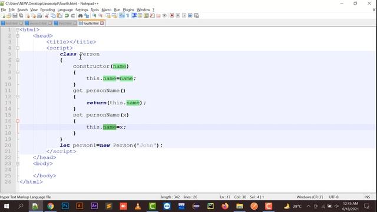Collapse the head fold marker on line 2
377x212 pixels.
17,36
